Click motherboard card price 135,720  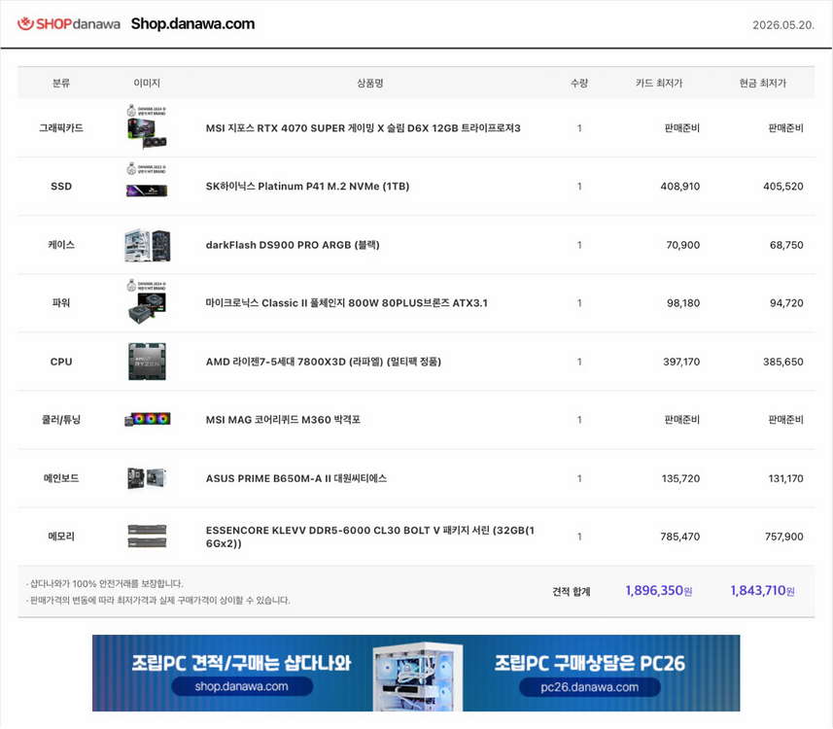click(x=680, y=479)
